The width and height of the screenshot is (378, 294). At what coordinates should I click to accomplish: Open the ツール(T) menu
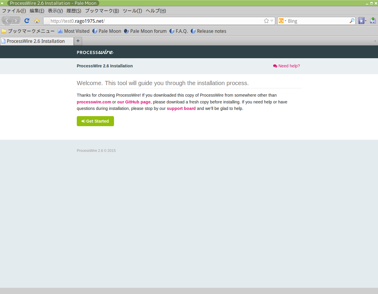(132, 11)
